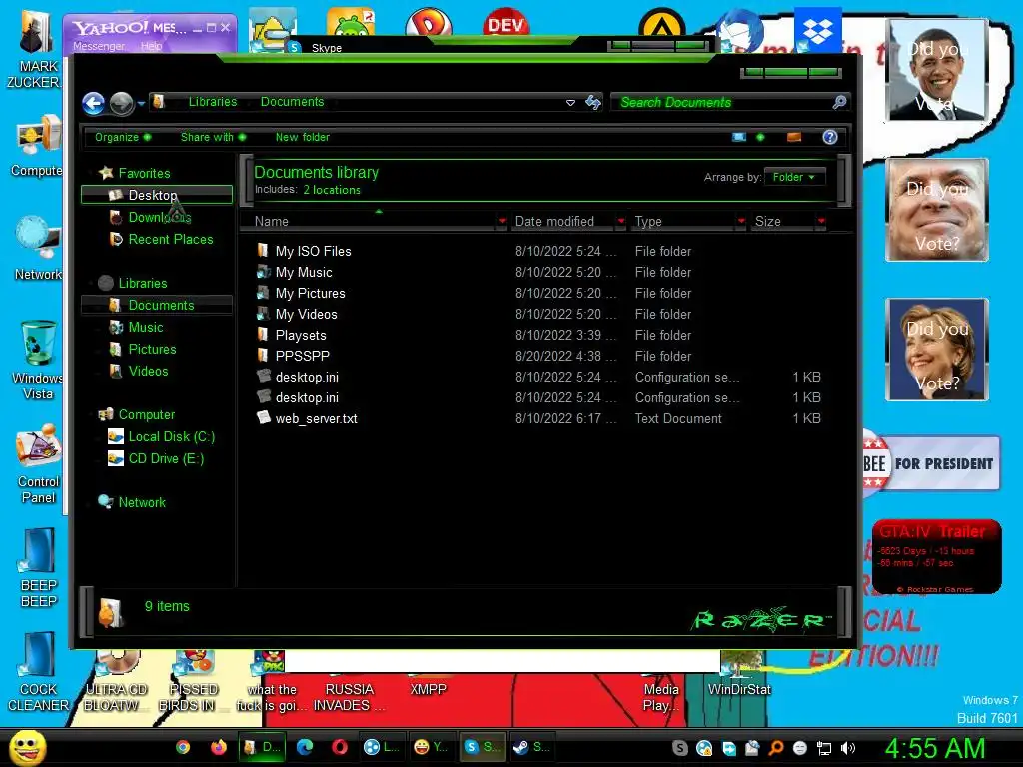The width and height of the screenshot is (1023, 767).
Task: Open Recycle Bin 'Windows Vista' desktop icon
Action: (38, 360)
